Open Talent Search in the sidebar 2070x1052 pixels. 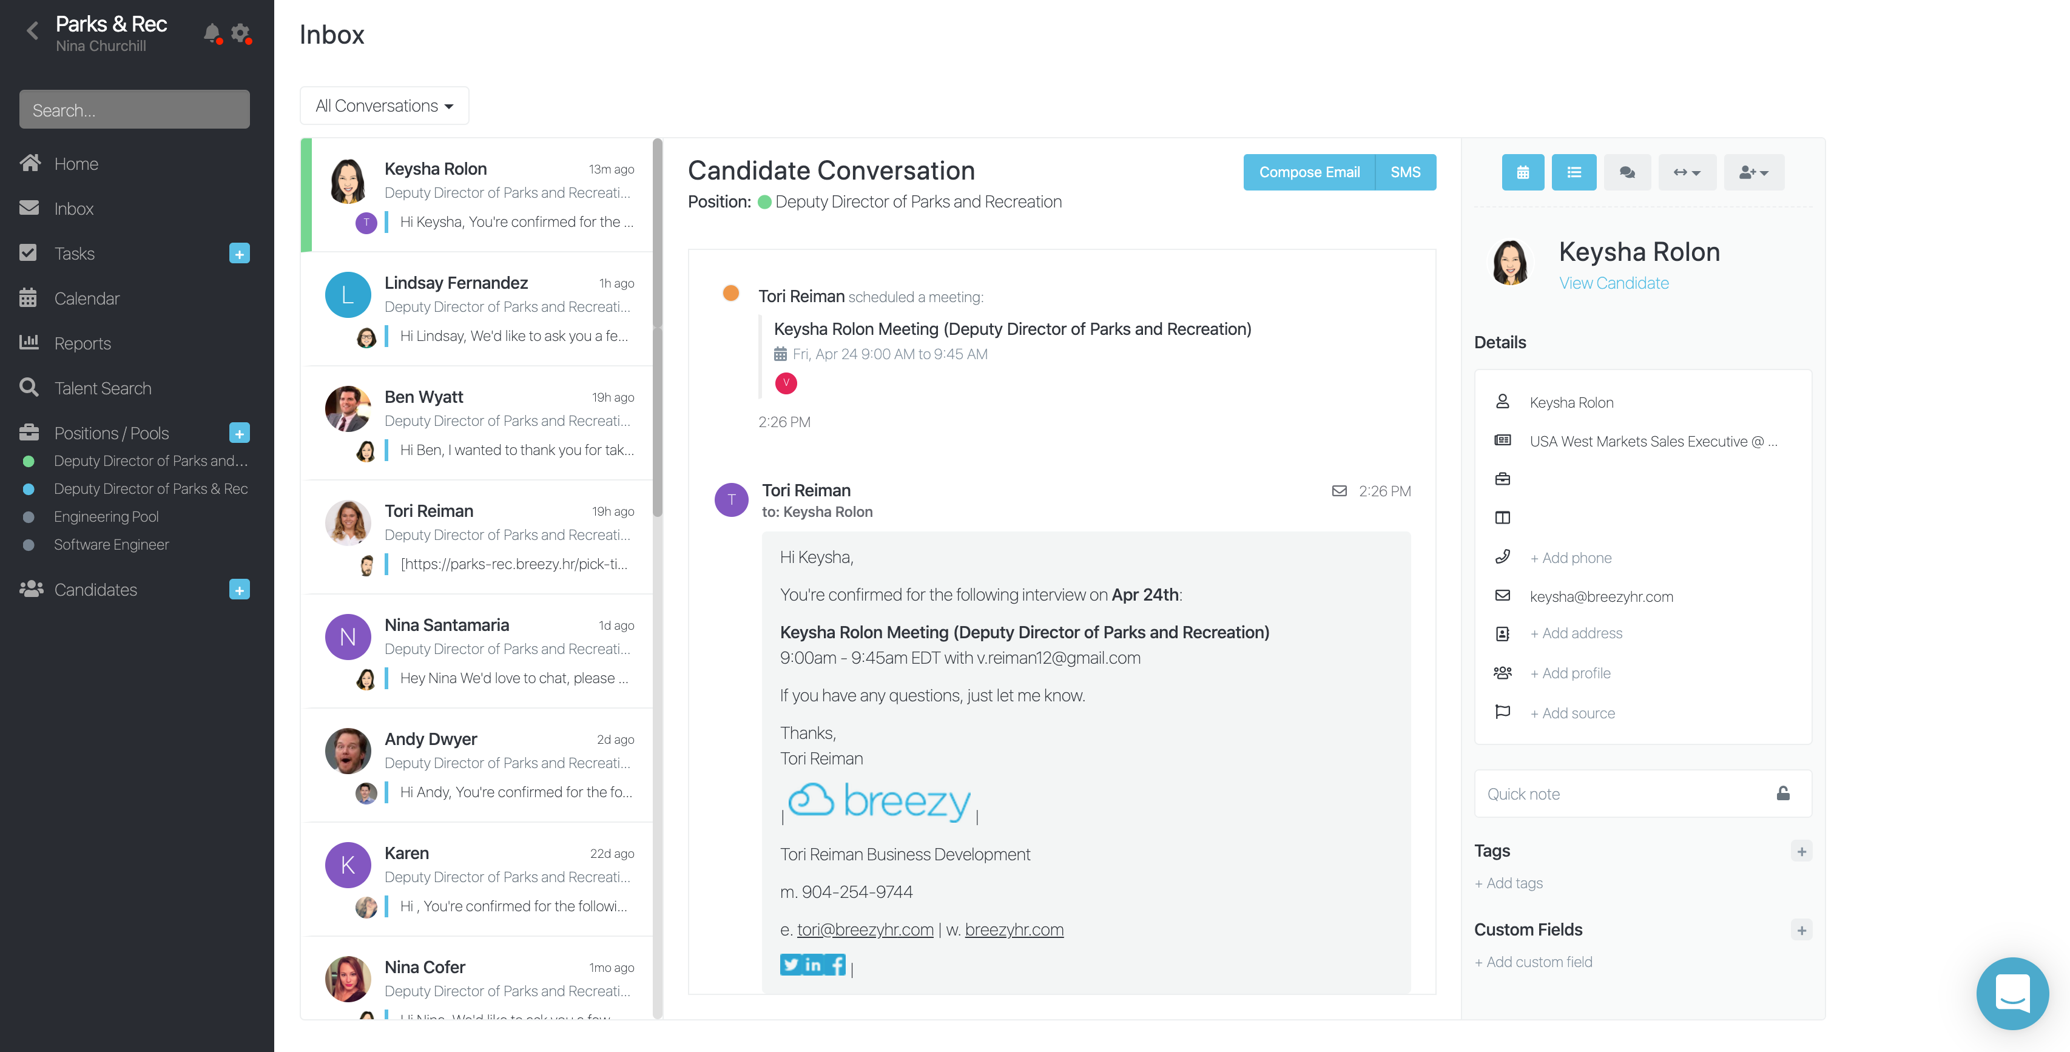(102, 388)
